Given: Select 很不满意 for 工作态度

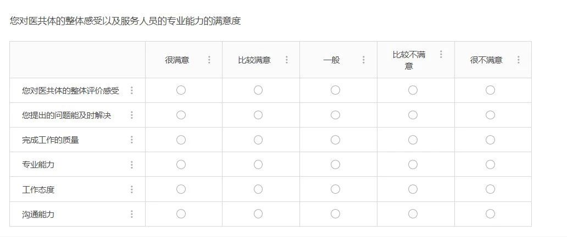Looking at the screenshot, I should click(x=490, y=189).
